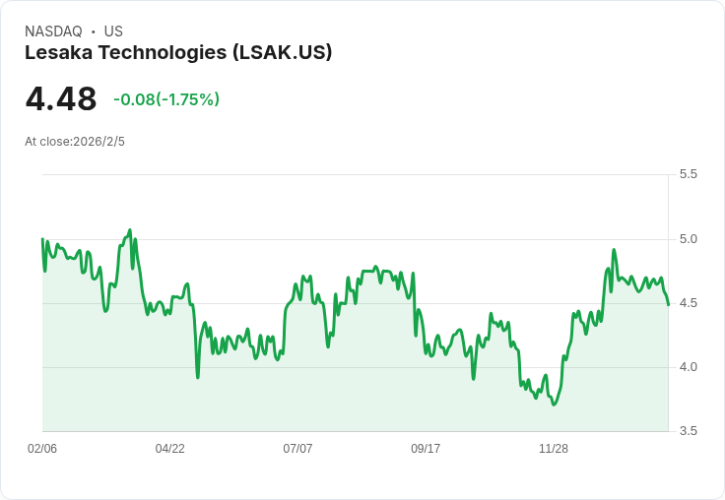Click the 5.0 price axis label
Screen dimensions: 725x500
pos(688,239)
